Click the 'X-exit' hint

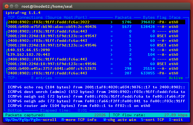tap(176, 120)
